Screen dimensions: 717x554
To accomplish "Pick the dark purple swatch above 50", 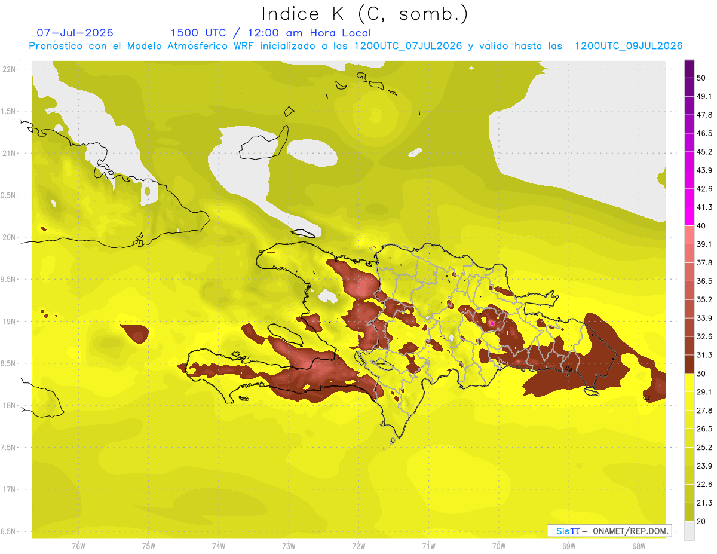I will pyautogui.click(x=689, y=69).
